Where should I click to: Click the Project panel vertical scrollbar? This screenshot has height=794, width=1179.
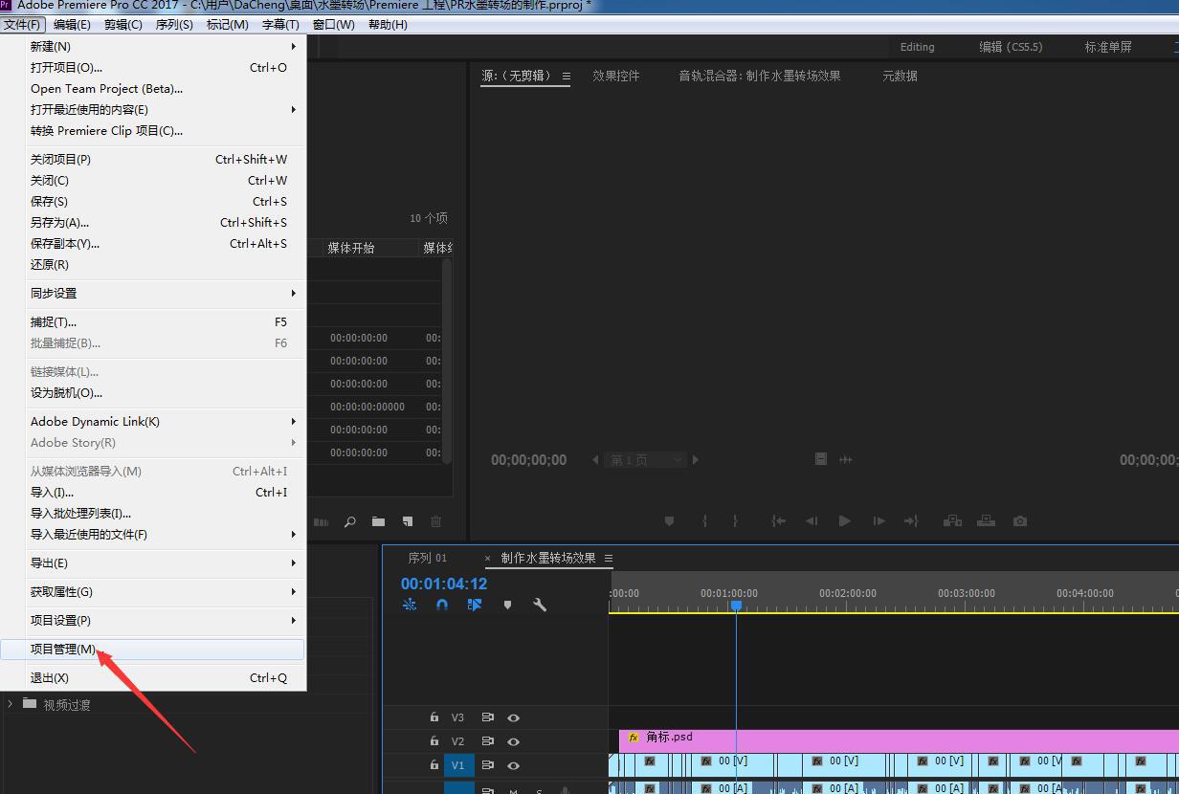pos(446,362)
